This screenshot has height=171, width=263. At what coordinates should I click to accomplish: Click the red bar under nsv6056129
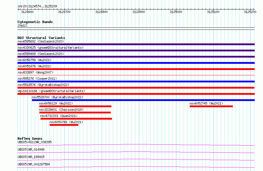[x=75, y=106]
